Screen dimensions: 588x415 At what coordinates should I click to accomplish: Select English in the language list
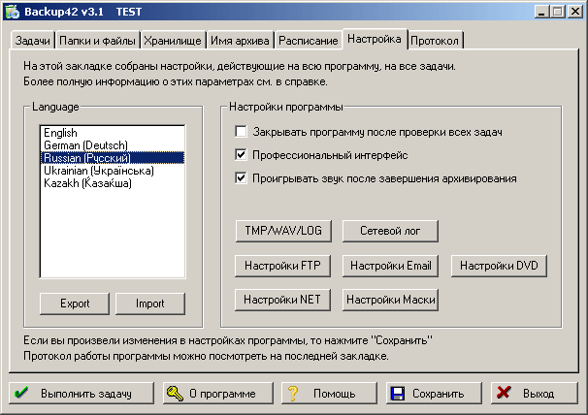[113, 133]
